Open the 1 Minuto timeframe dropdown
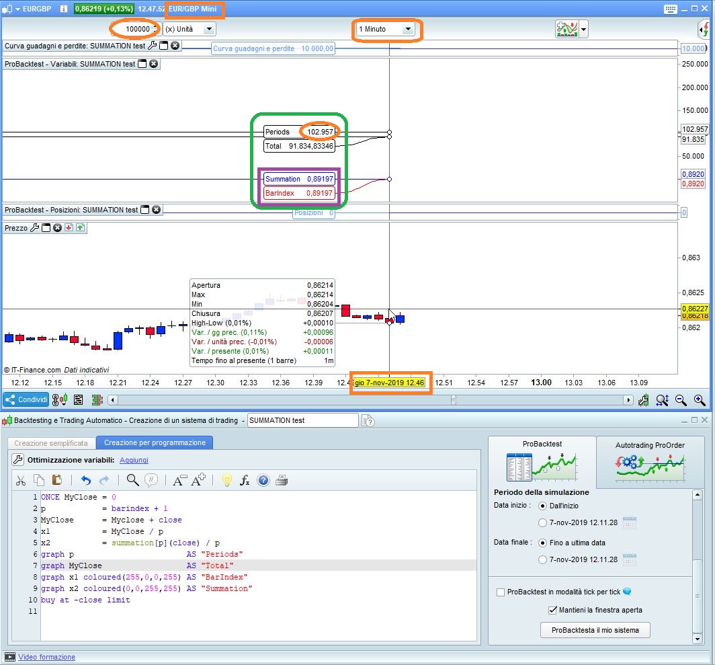 (407, 30)
